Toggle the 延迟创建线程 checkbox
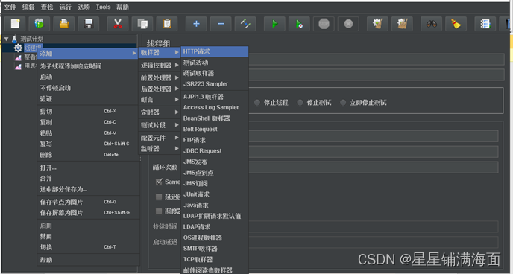 click(x=159, y=197)
